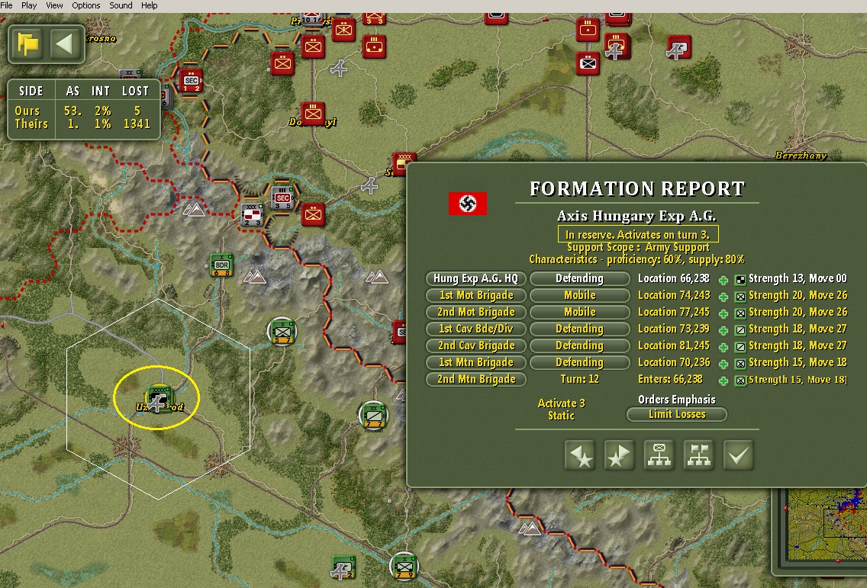Click the 'Activate 3 Static' status text
This screenshot has height=588, width=867.
click(561, 410)
